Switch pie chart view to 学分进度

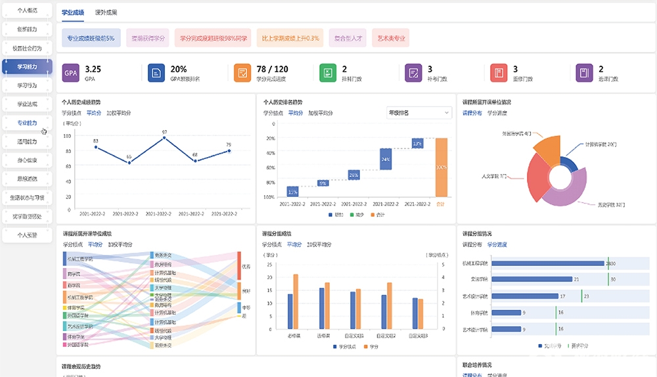(x=497, y=113)
